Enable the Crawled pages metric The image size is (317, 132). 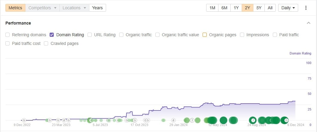coord(46,43)
